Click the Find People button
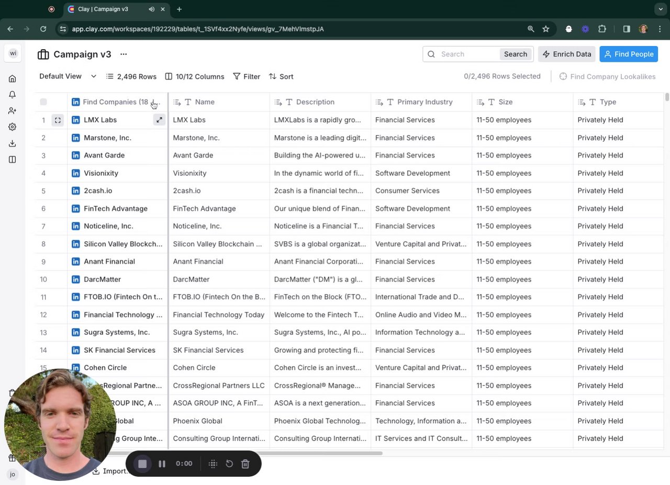This screenshot has width=670, height=485. click(x=629, y=54)
